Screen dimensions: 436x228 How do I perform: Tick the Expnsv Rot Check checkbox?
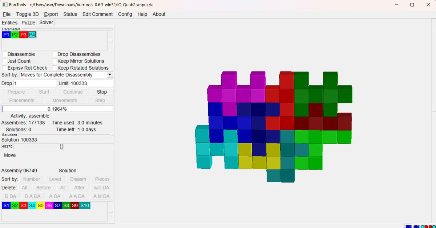[x=4, y=68]
